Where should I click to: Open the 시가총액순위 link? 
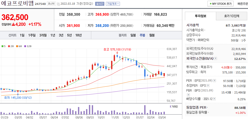tap(195, 30)
